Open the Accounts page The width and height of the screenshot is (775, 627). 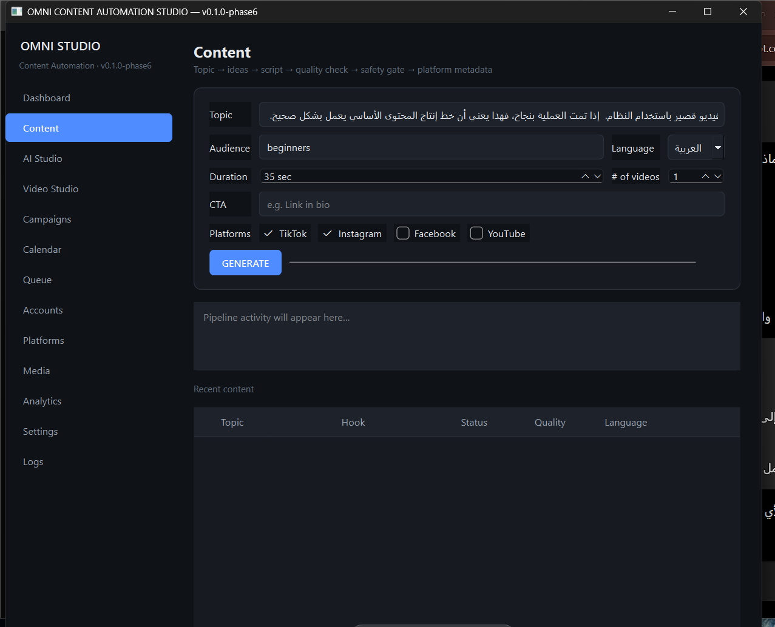pyautogui.click(x=89, y=310)
